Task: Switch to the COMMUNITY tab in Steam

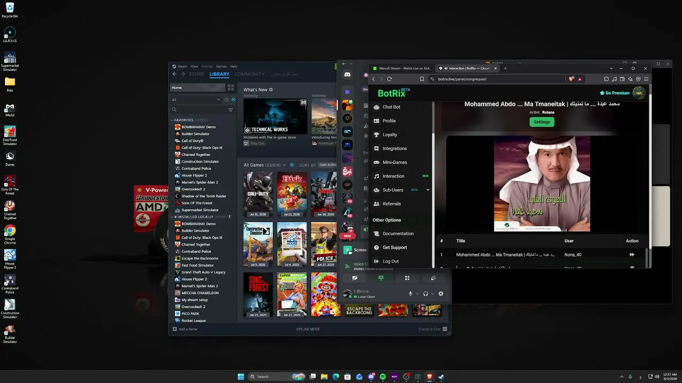Action: (x=249, y=74)
